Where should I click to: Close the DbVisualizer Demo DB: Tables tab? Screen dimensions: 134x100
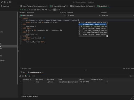(94, 6)
